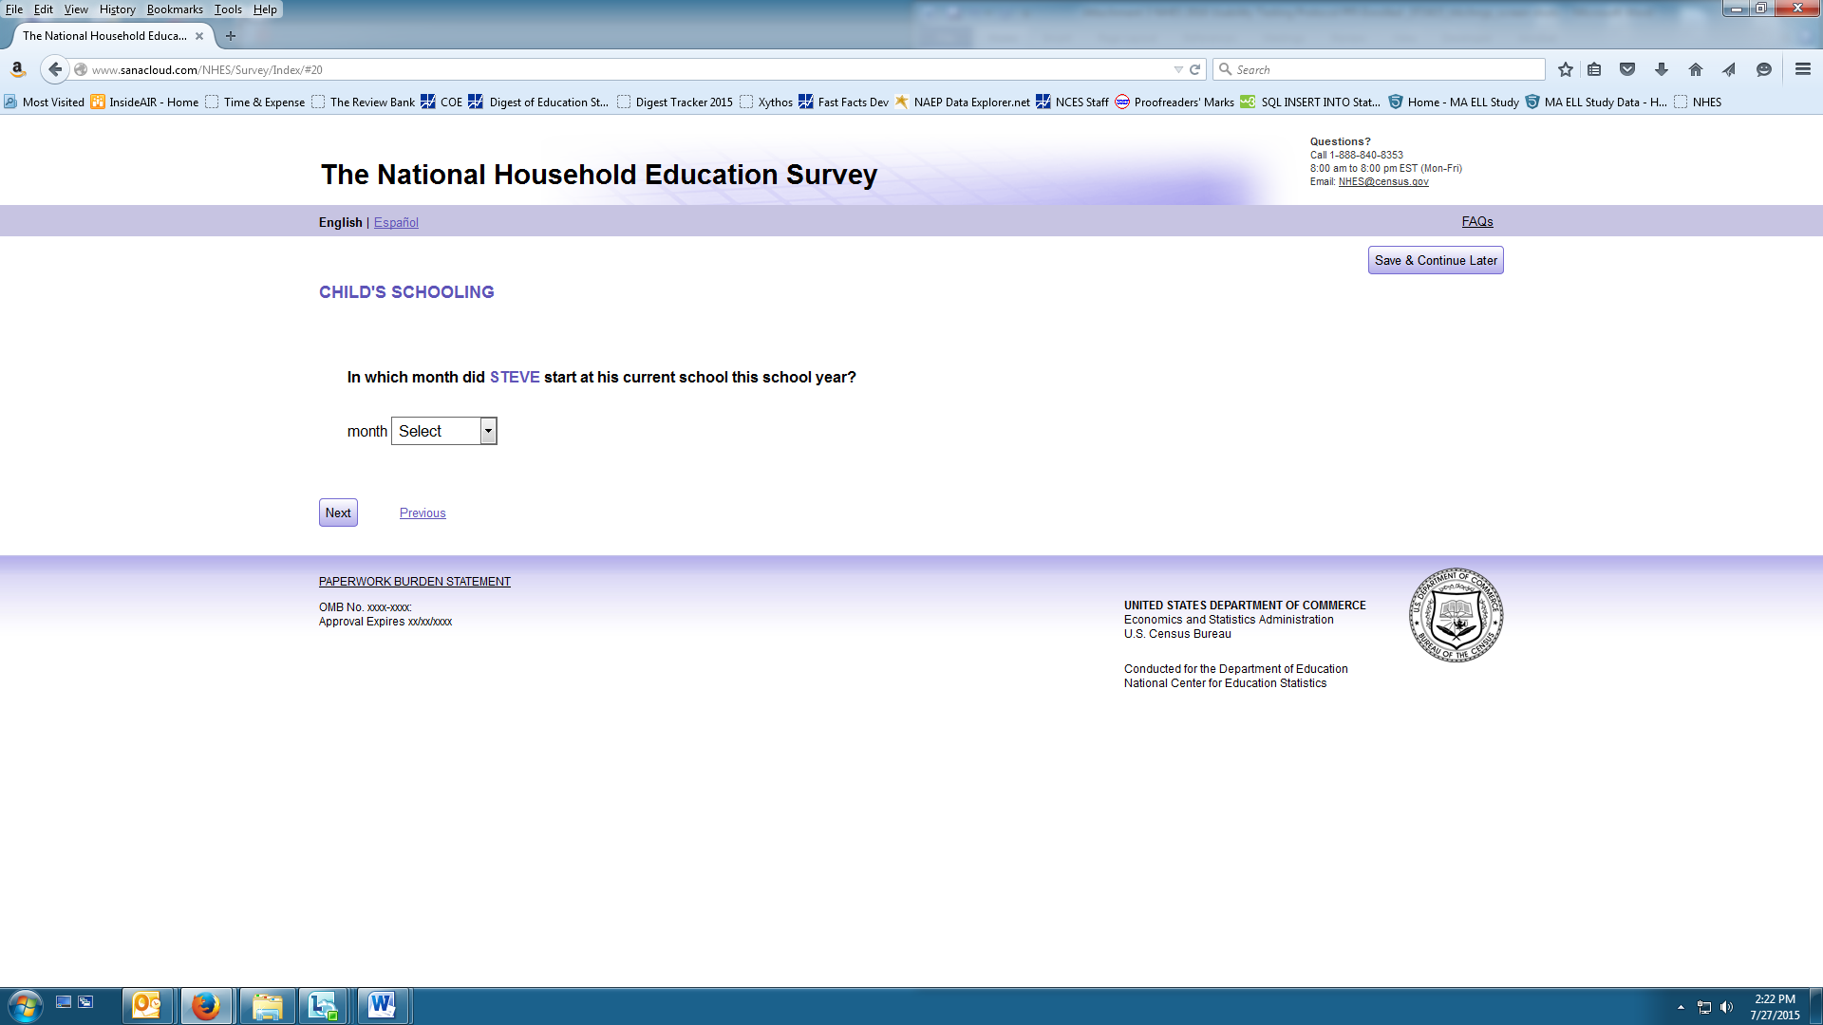Reload the page with the refresh icon
1823x1025 pixels.
[x=1195, y=69]
